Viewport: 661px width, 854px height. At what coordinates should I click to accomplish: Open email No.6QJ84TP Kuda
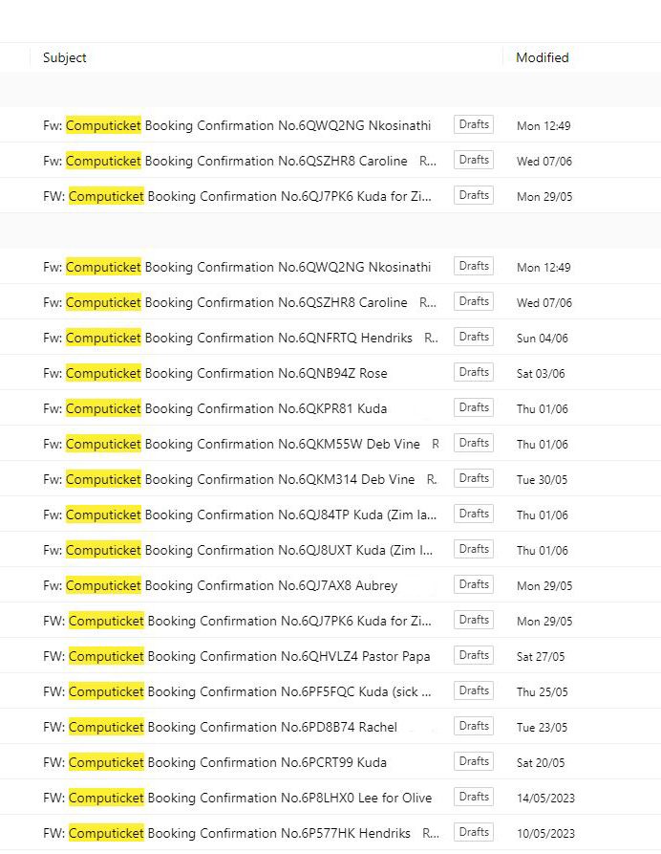(x=237, y=515)
